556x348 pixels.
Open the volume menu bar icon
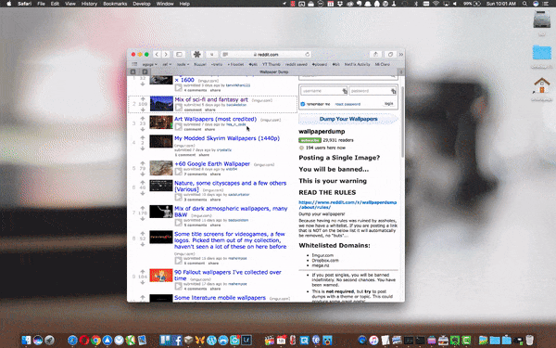[455, 4]
